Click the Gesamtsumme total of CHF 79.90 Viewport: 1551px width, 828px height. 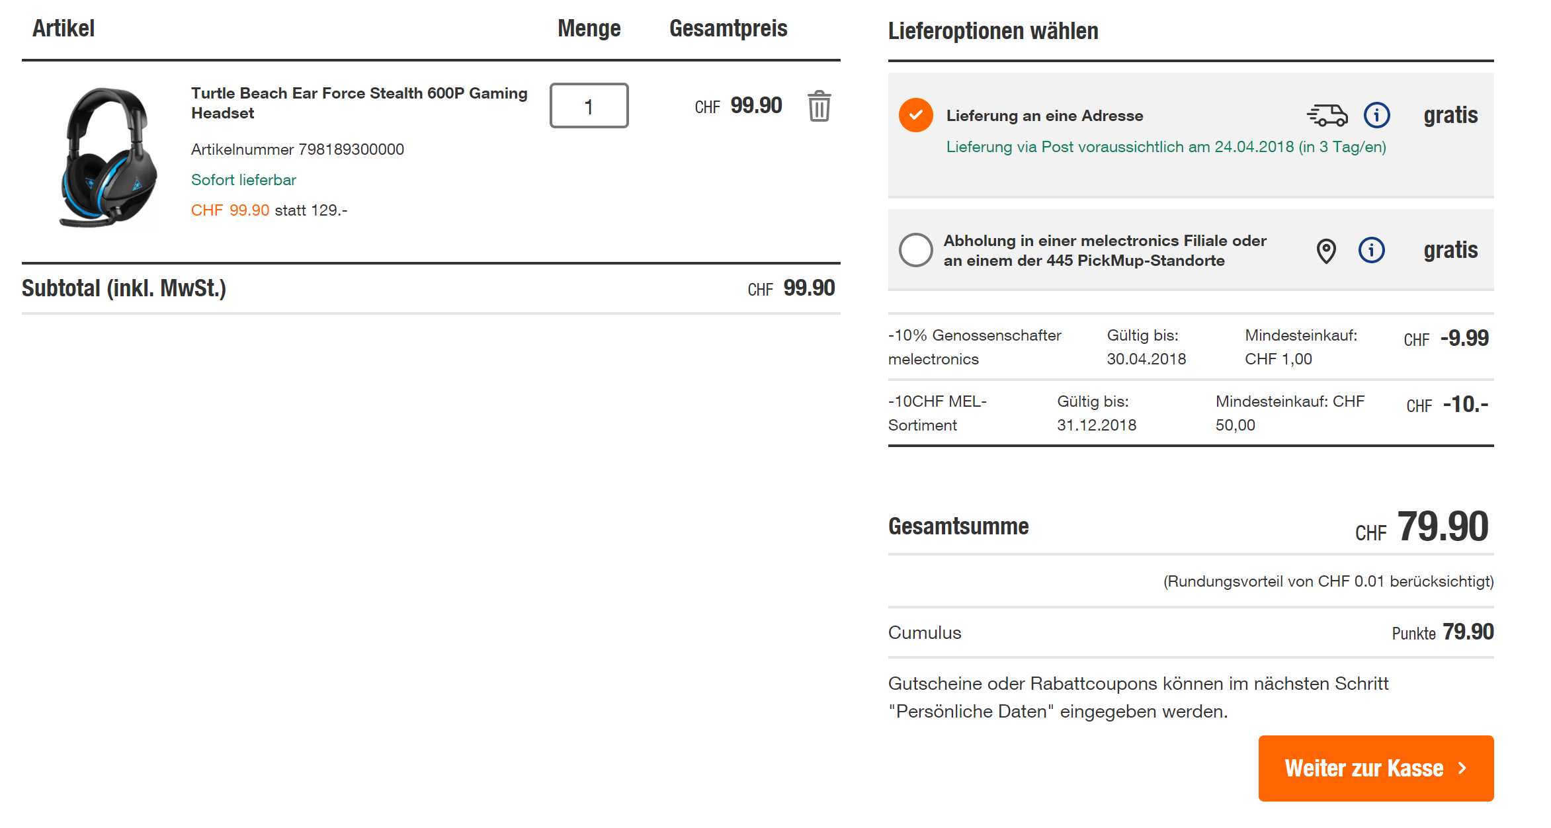coord(1442,527)
